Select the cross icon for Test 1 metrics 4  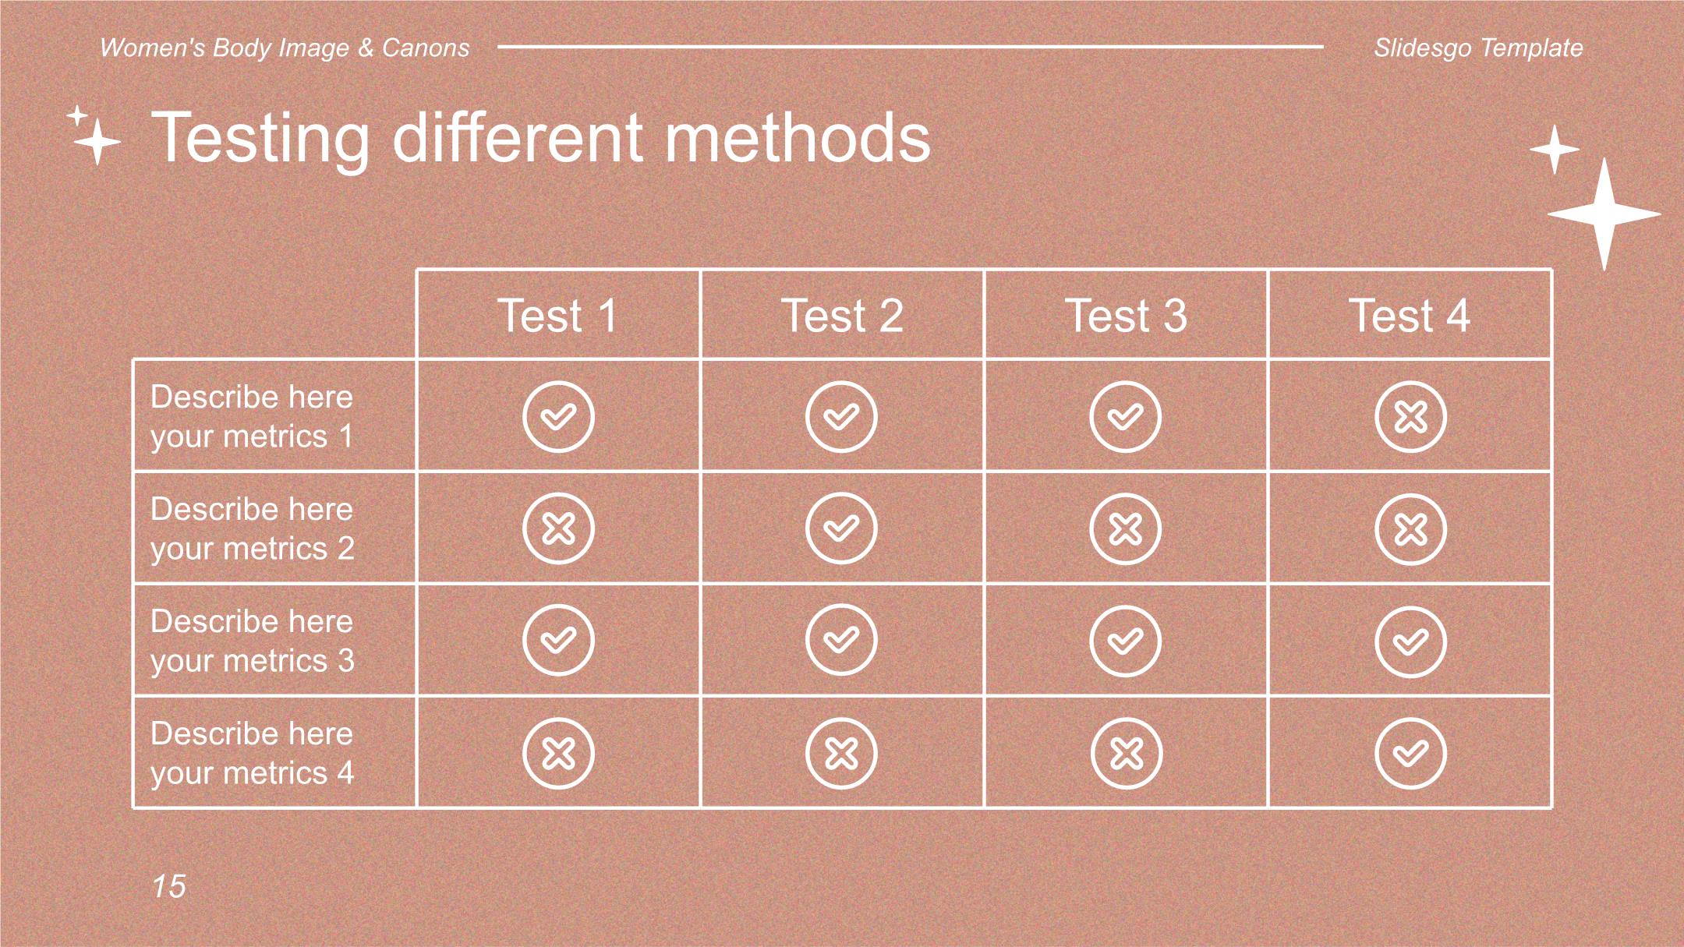[558, 754]
